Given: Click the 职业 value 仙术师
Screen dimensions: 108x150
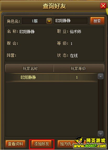Looking at the screenshot, I should point(75,32).
